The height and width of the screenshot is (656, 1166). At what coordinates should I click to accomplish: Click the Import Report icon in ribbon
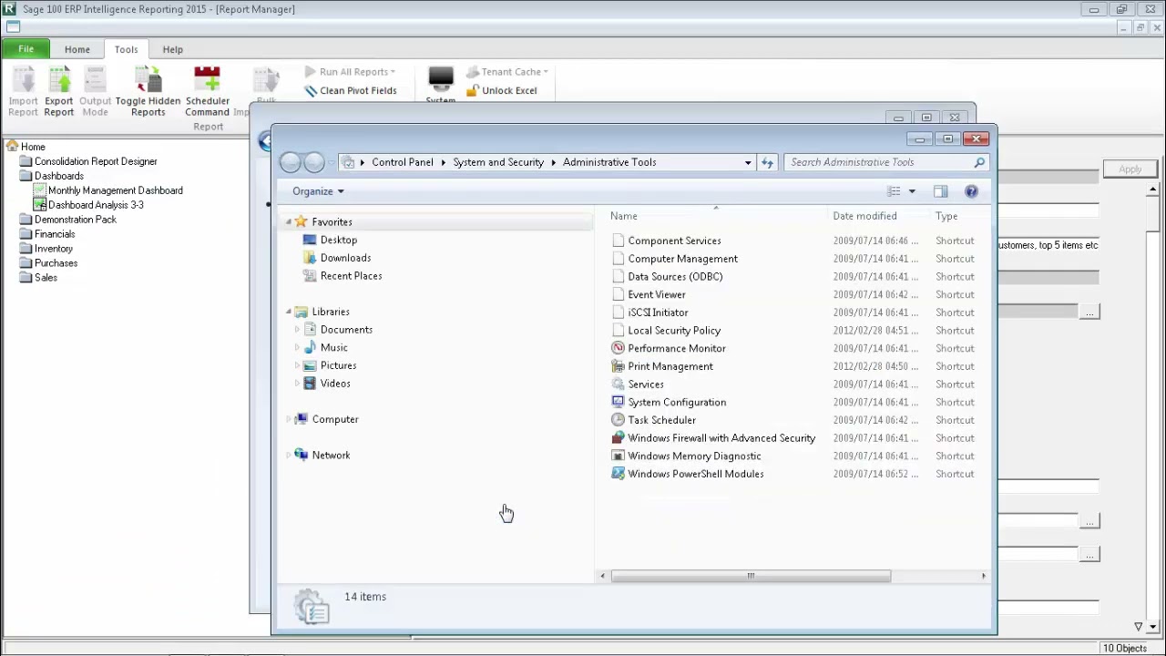point(23,92)
